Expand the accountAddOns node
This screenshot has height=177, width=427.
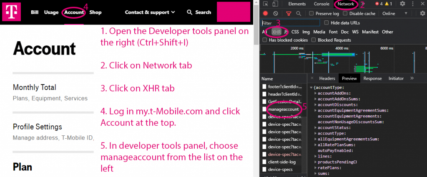click(315, 93)
